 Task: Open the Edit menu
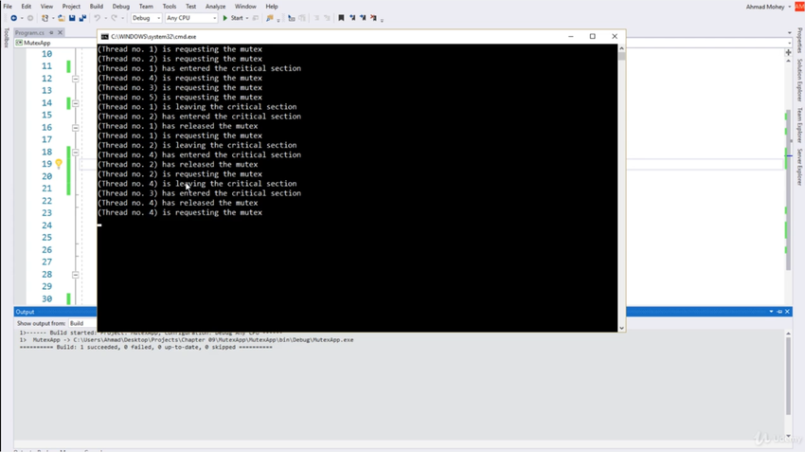click(27, 7)
